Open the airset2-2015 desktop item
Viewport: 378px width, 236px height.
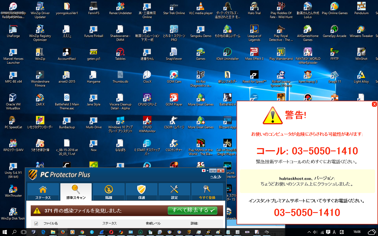[67, 77]
